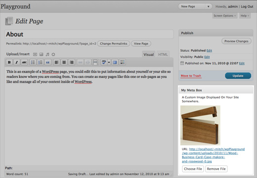Collapse the My Meta Box header
257x178 pixels.
(x=216, y=90)
